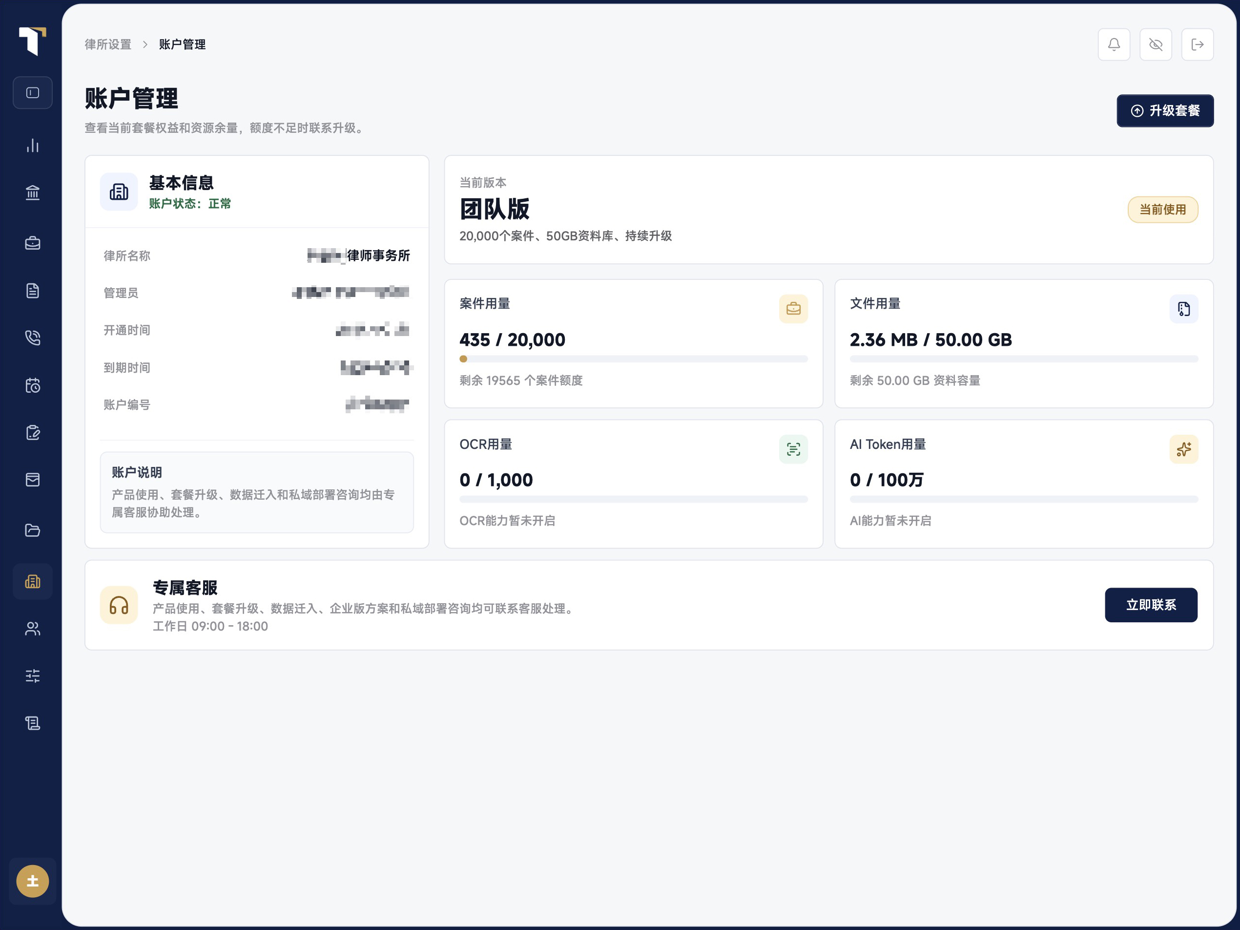Click the gold avatar button at bottom
The image size is (1240, 930).
pos(33,881)
